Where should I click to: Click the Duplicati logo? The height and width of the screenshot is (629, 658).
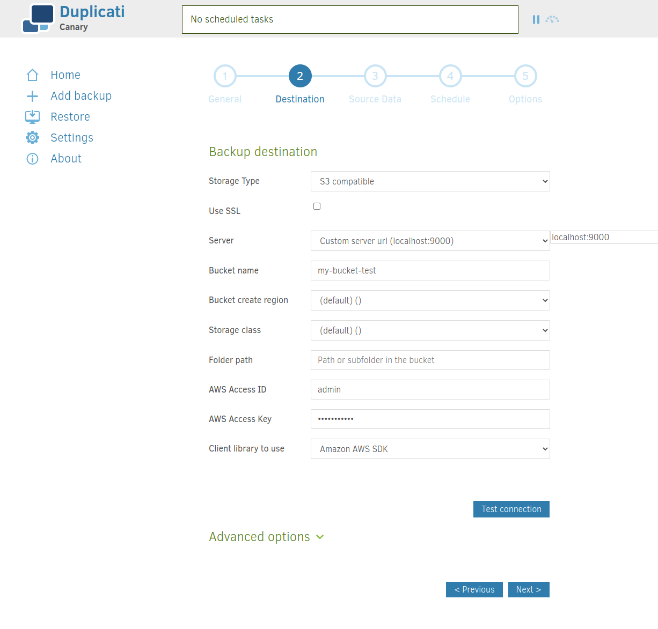tap(38, 18)
